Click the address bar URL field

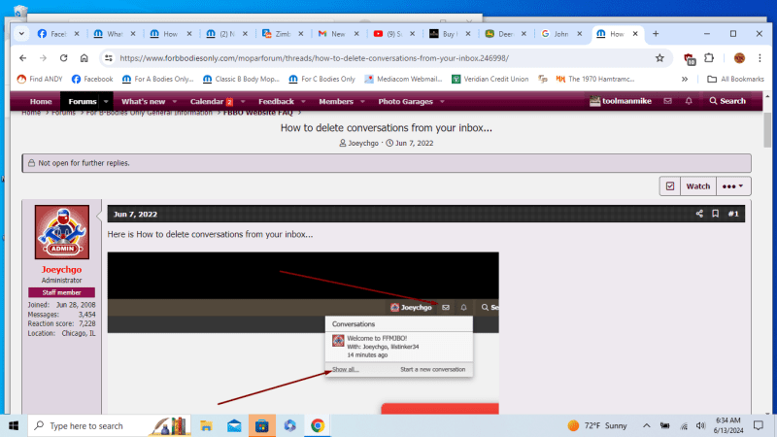click(314, 58)
